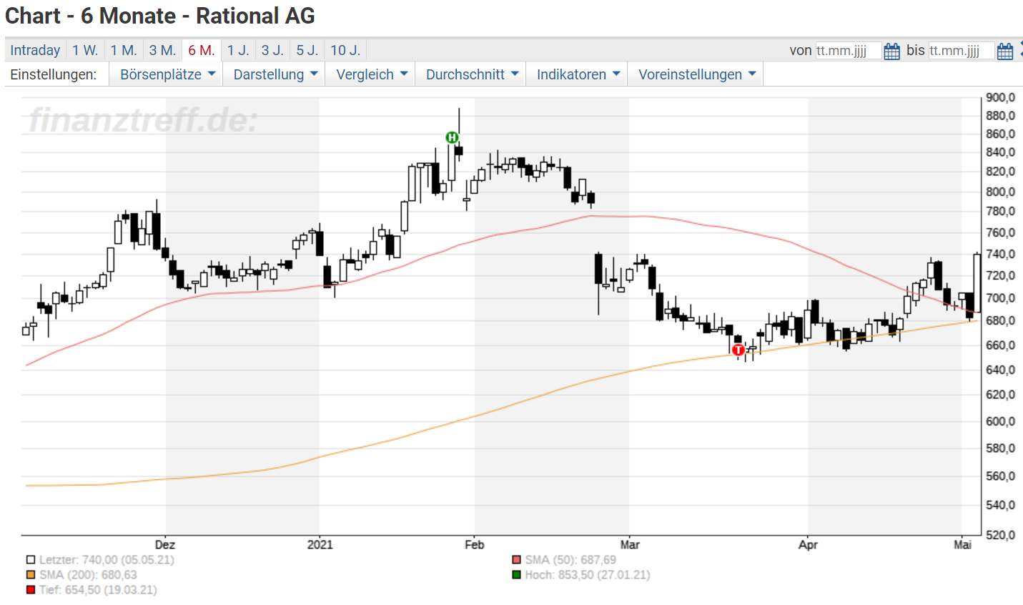Open the Vergleich dropdown

pos(371,74)
